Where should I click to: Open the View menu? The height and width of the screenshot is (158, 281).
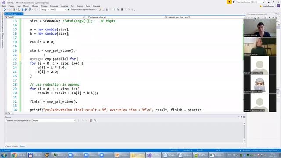click(19, 6)
